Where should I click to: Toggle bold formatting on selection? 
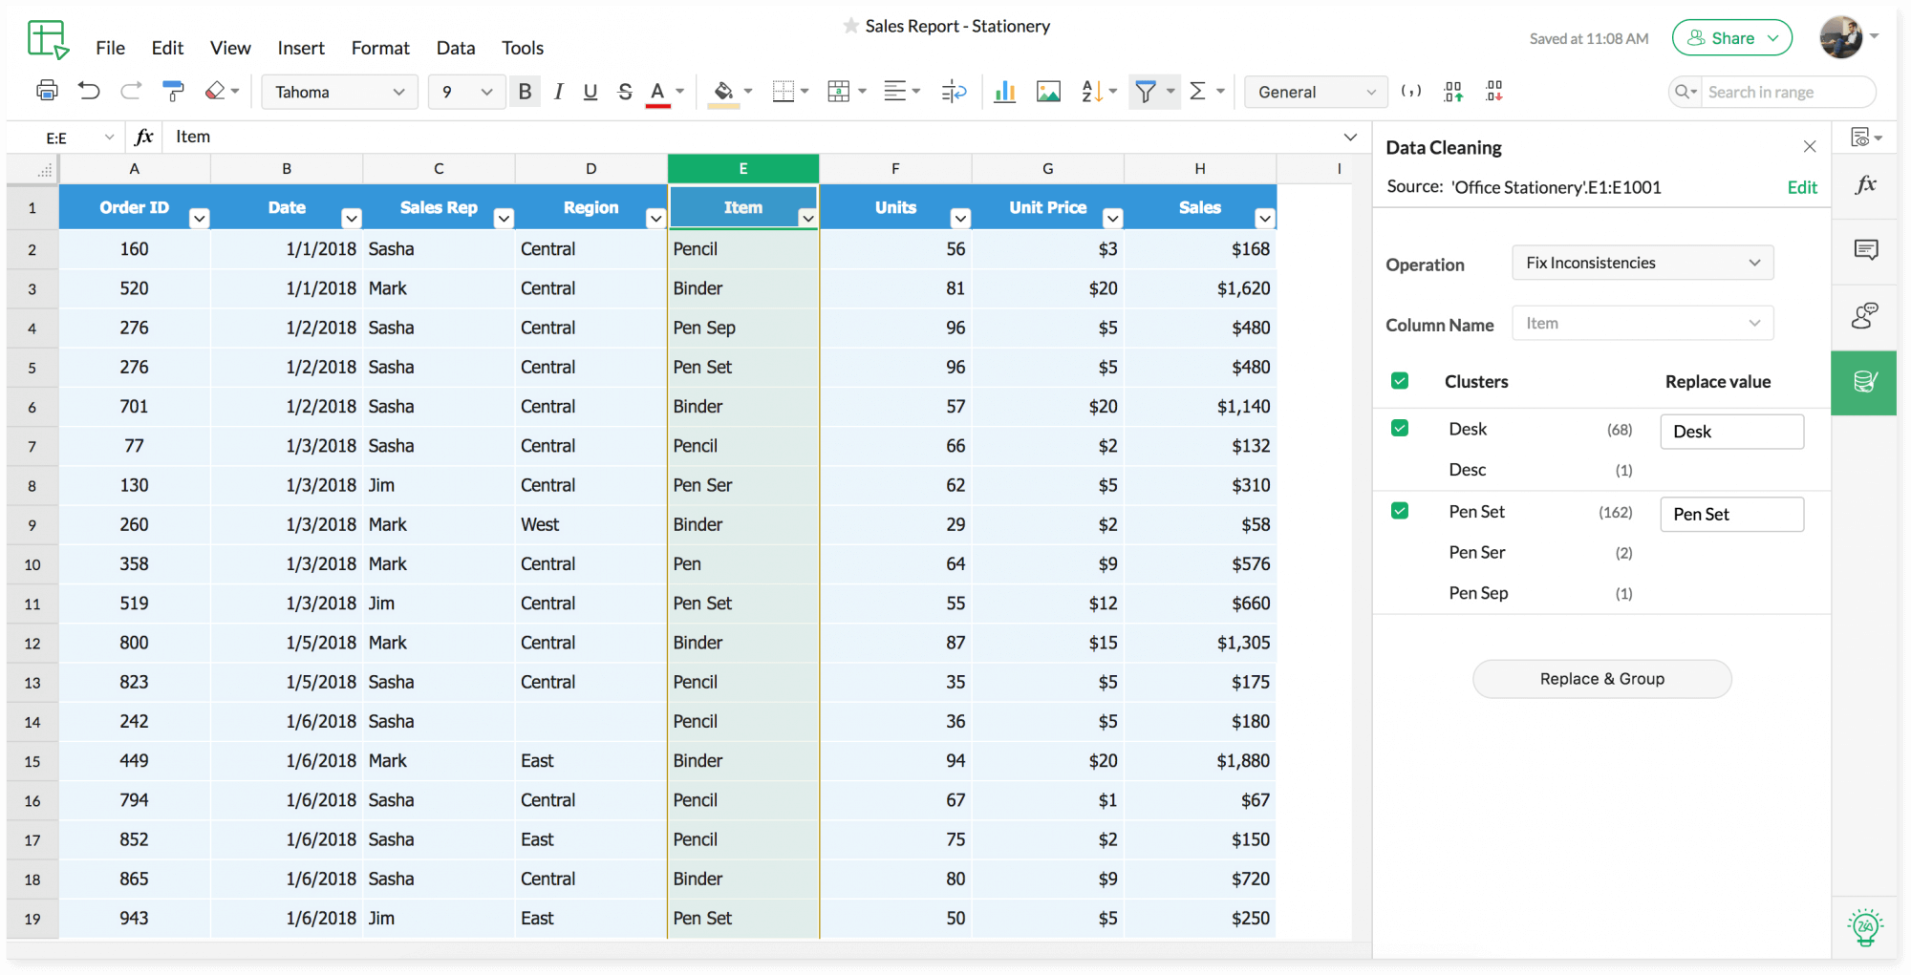coord(525,91)
